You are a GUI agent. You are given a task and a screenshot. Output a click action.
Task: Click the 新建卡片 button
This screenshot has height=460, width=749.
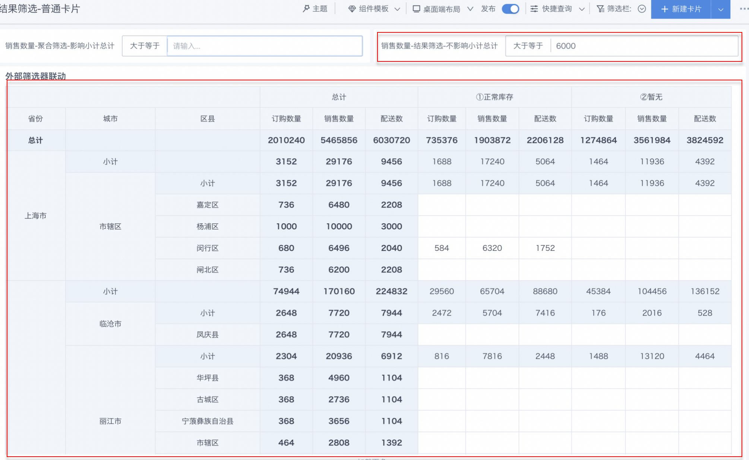[681, 9]
